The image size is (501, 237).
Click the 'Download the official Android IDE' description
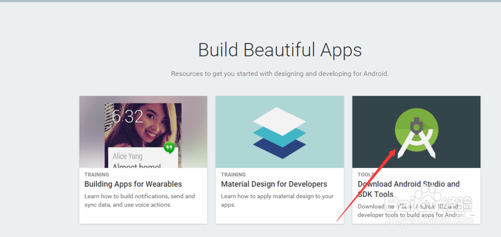411,211
